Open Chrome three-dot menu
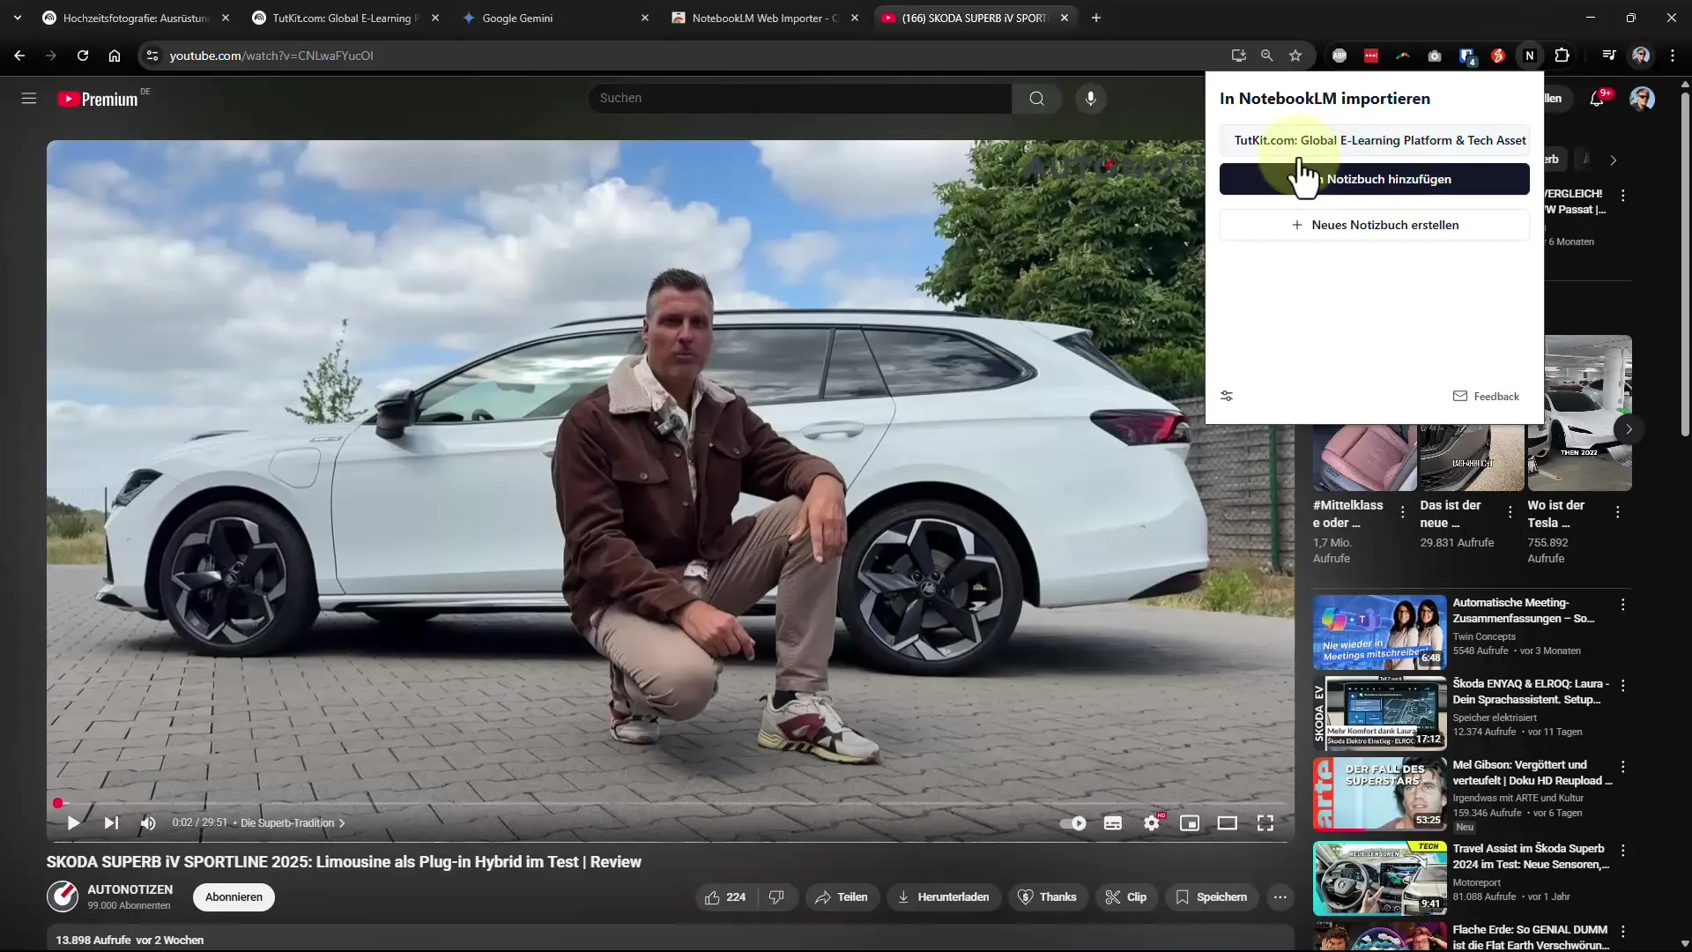 1673,56
